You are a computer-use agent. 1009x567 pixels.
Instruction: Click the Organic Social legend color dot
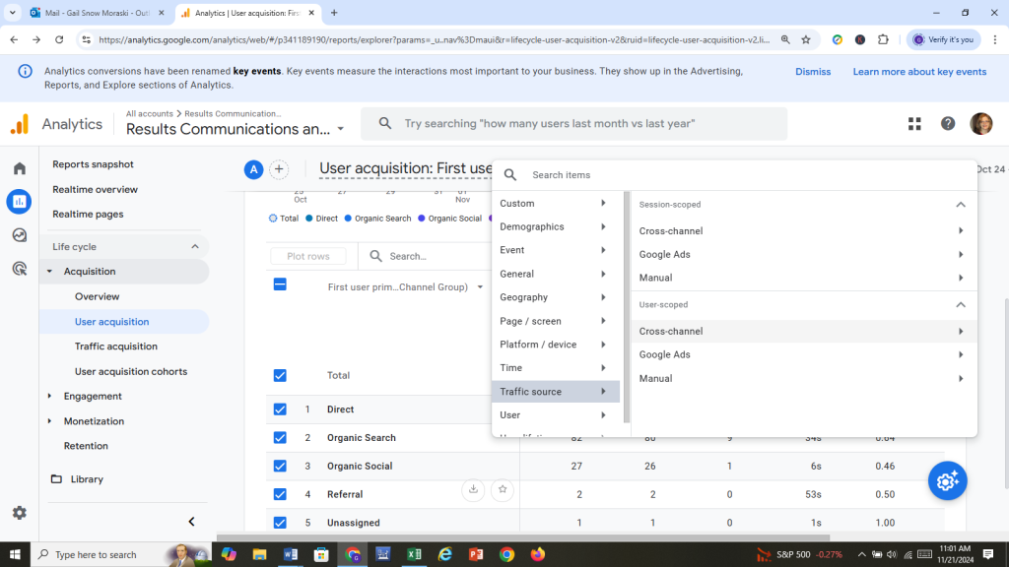(x=422, y=219)
